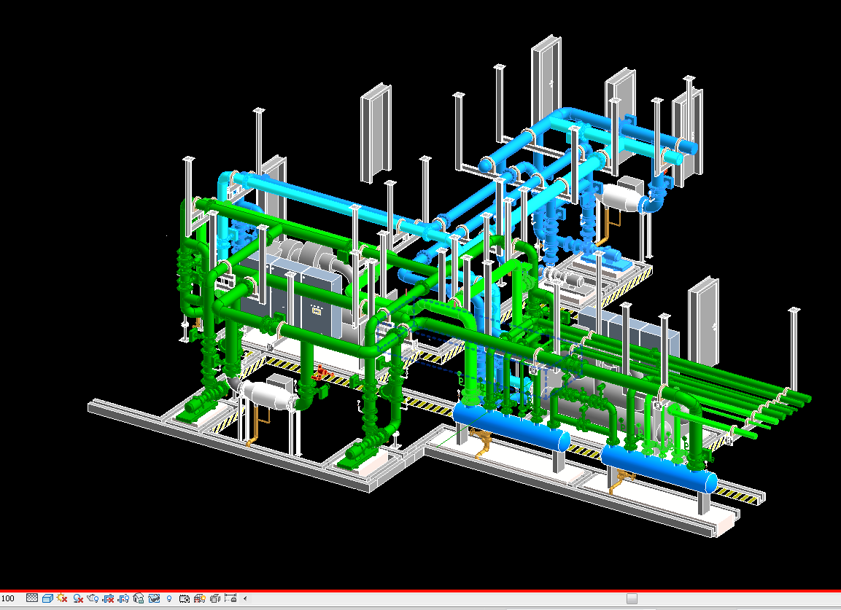Toggle the analytical model display
Screen dimensions: 841x610
(x=200, y=598)
